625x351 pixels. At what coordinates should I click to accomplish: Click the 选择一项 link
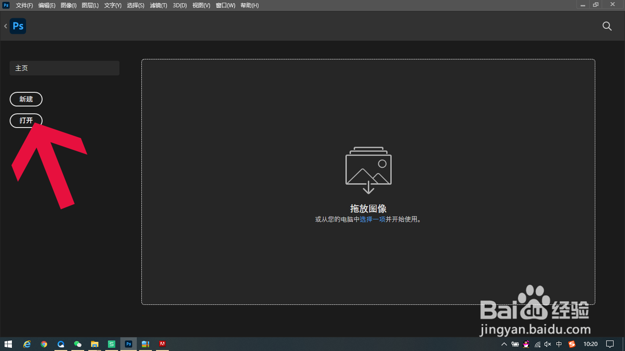click(x=372, y=219)
